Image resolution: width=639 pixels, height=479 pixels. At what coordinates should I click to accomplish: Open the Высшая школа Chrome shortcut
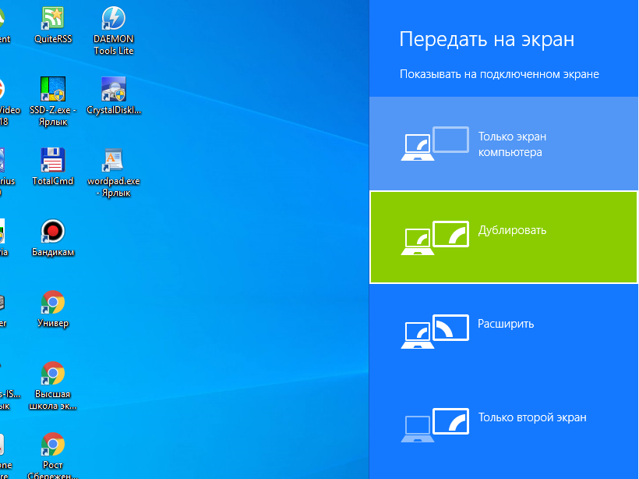(x=53, y=373)
